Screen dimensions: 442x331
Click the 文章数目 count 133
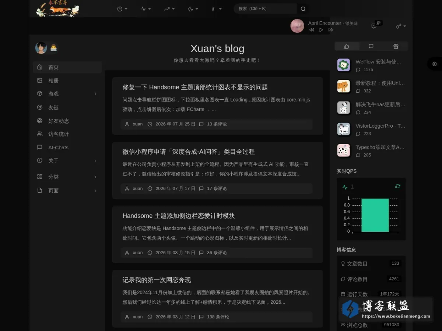395,263
